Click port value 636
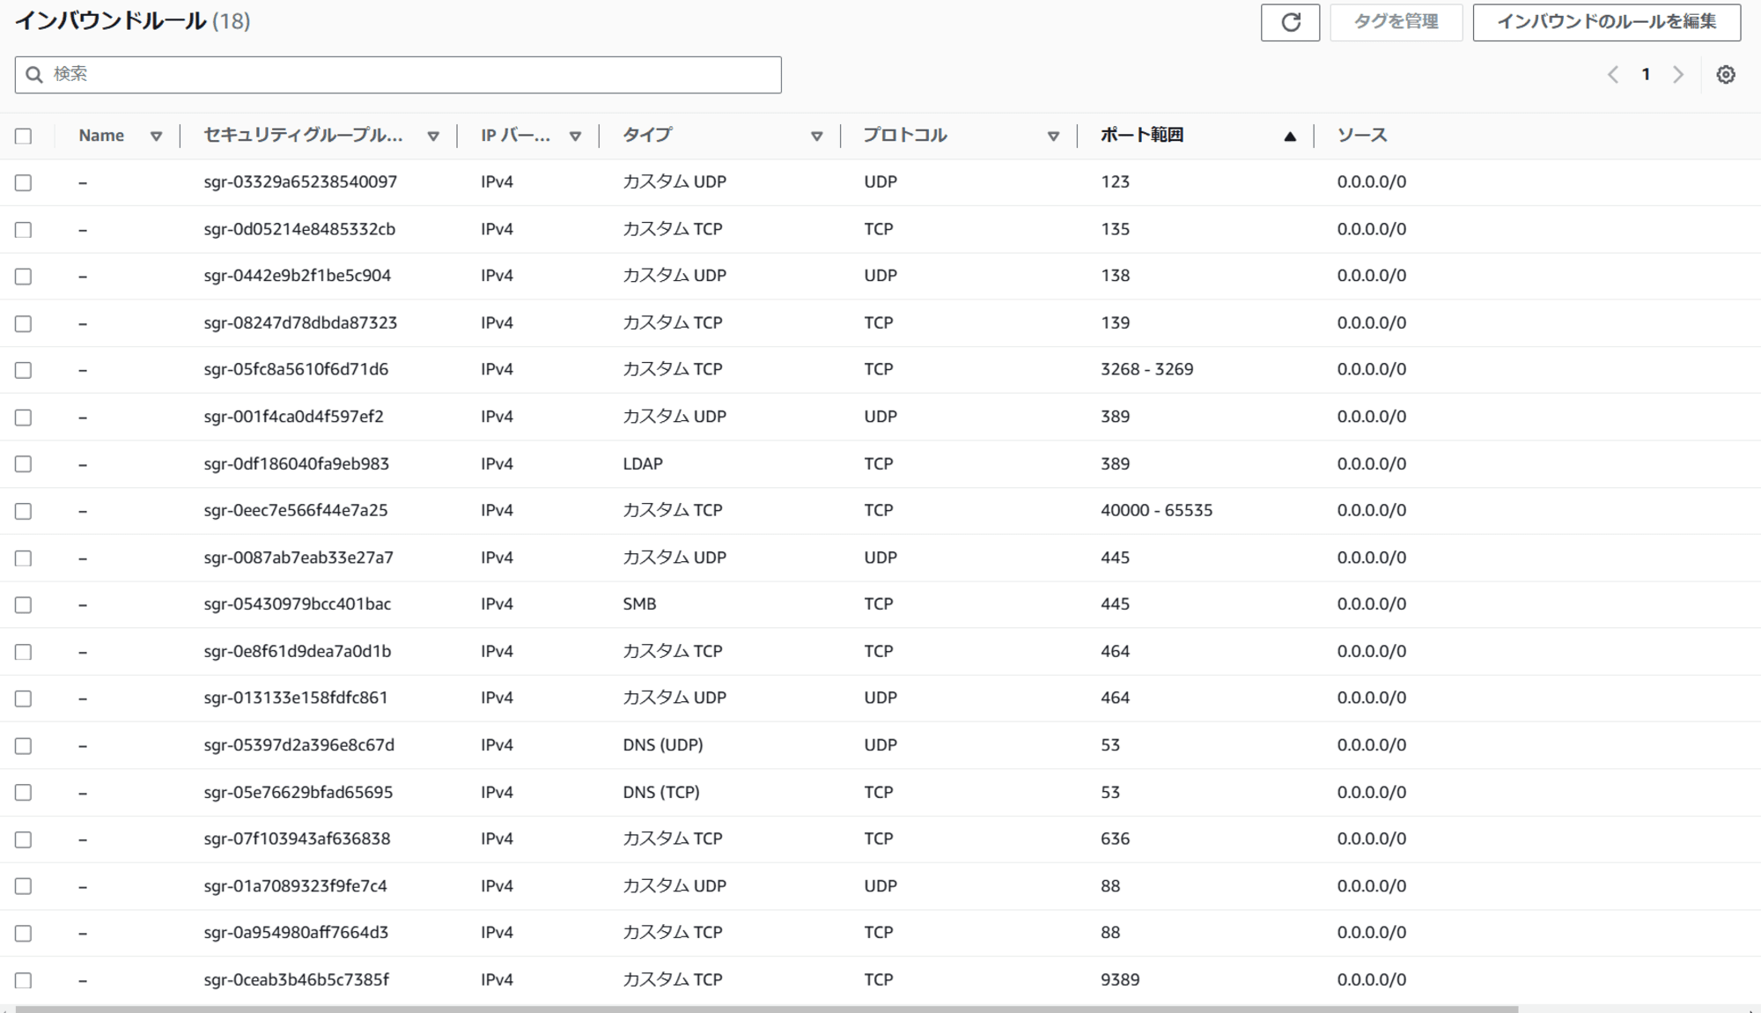The image size is (1761, 1013). (1115, 839)
